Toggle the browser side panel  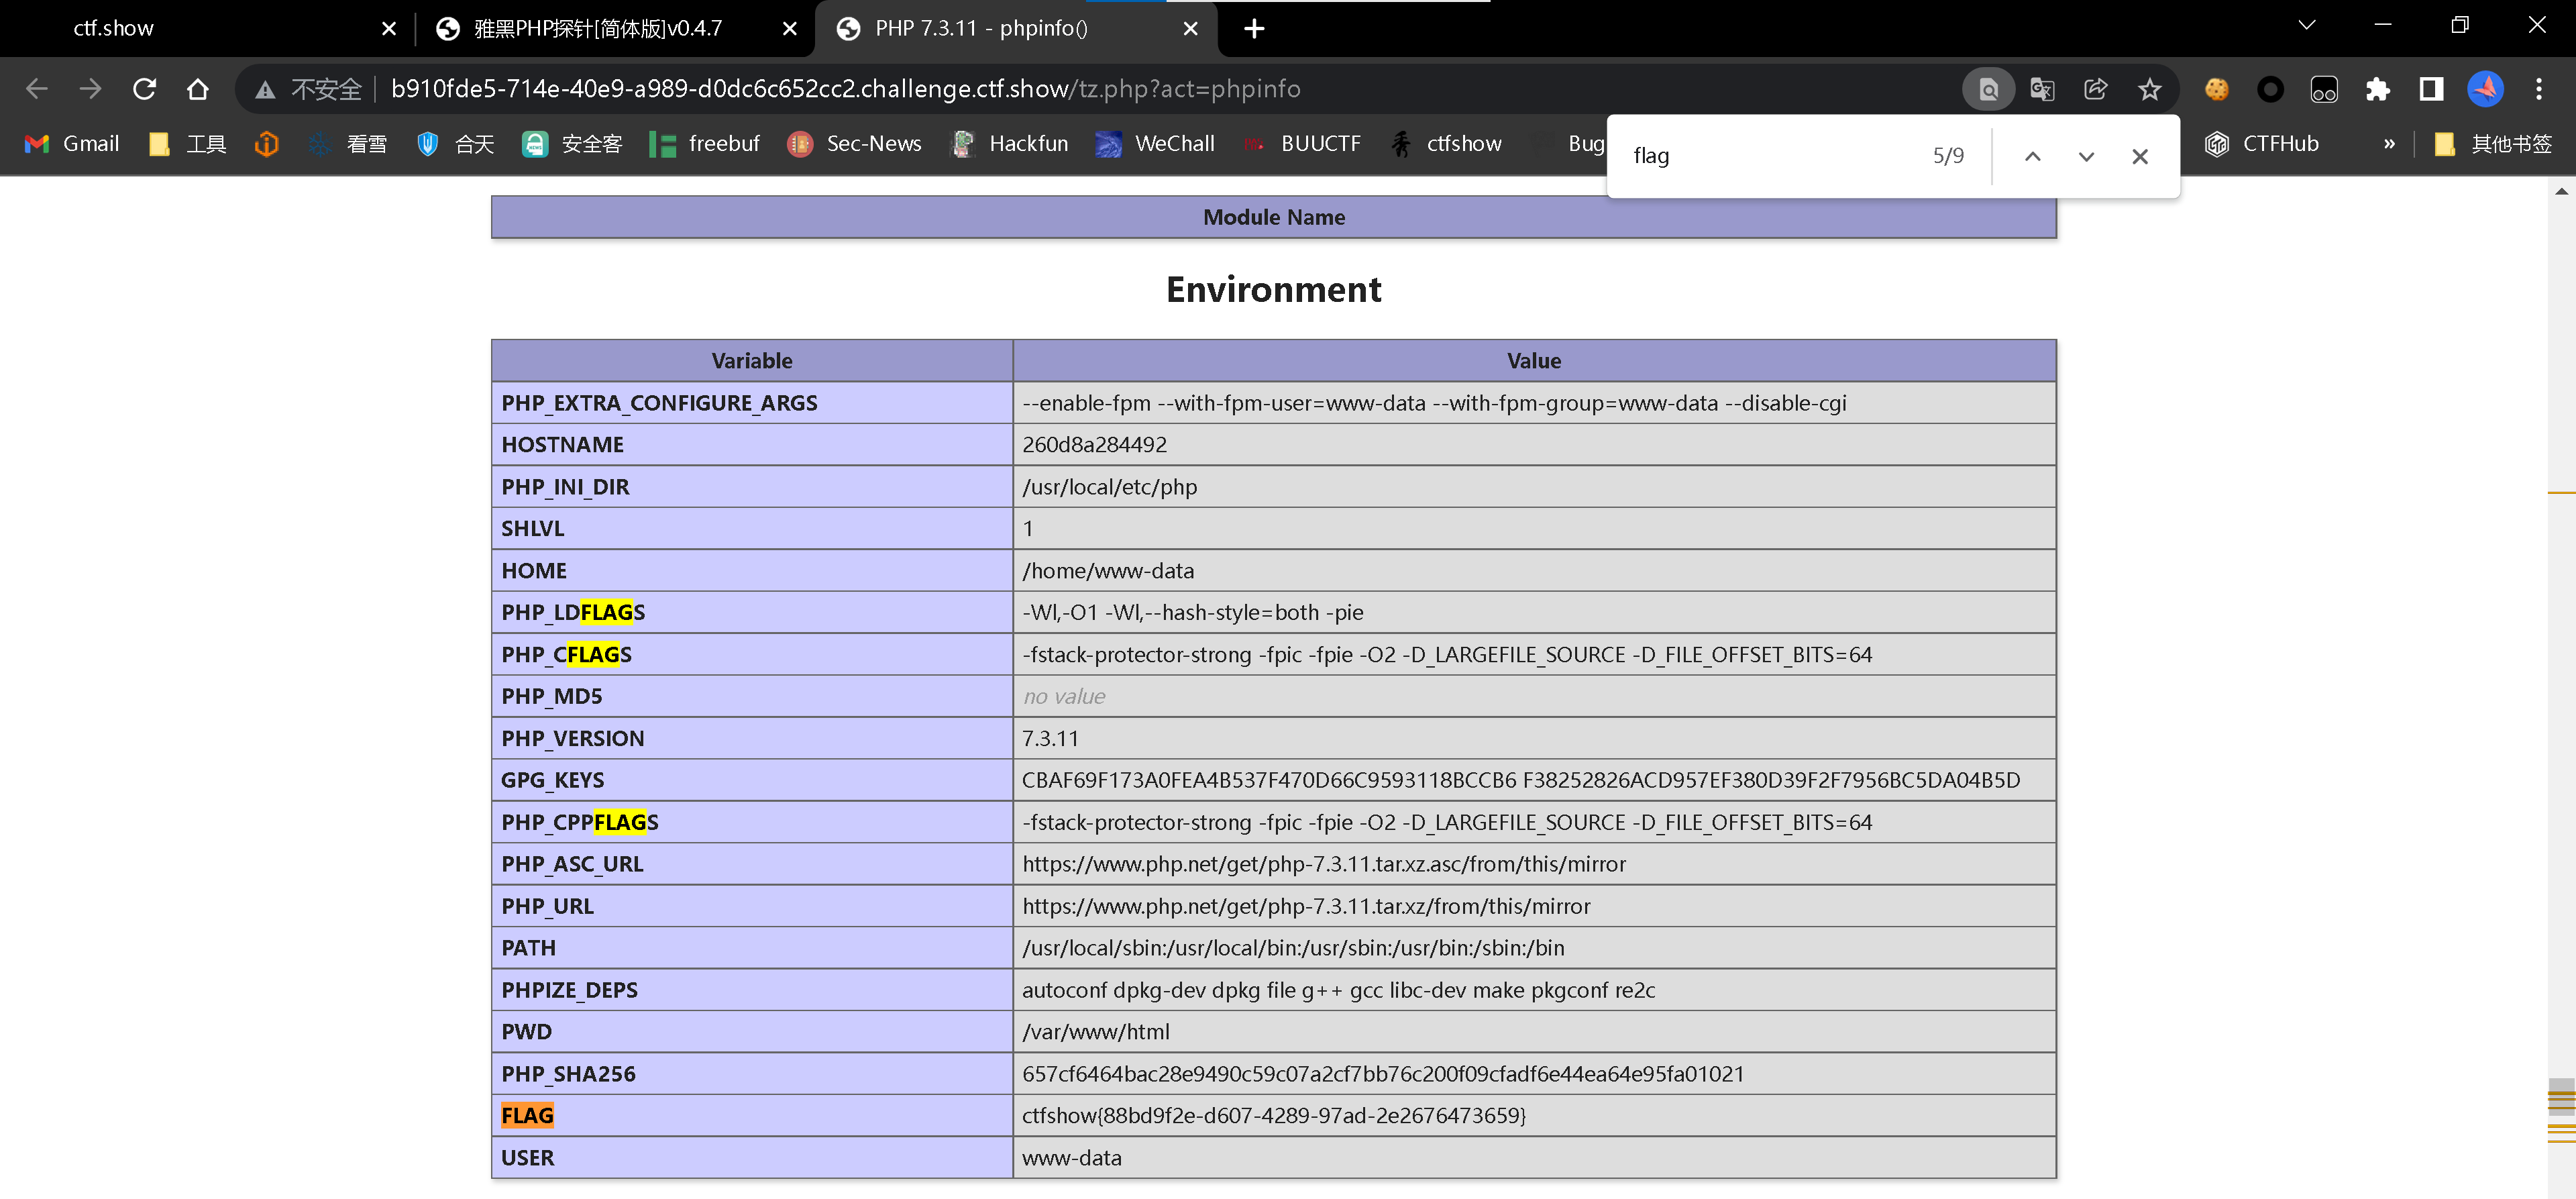[x=2431, y=89]
